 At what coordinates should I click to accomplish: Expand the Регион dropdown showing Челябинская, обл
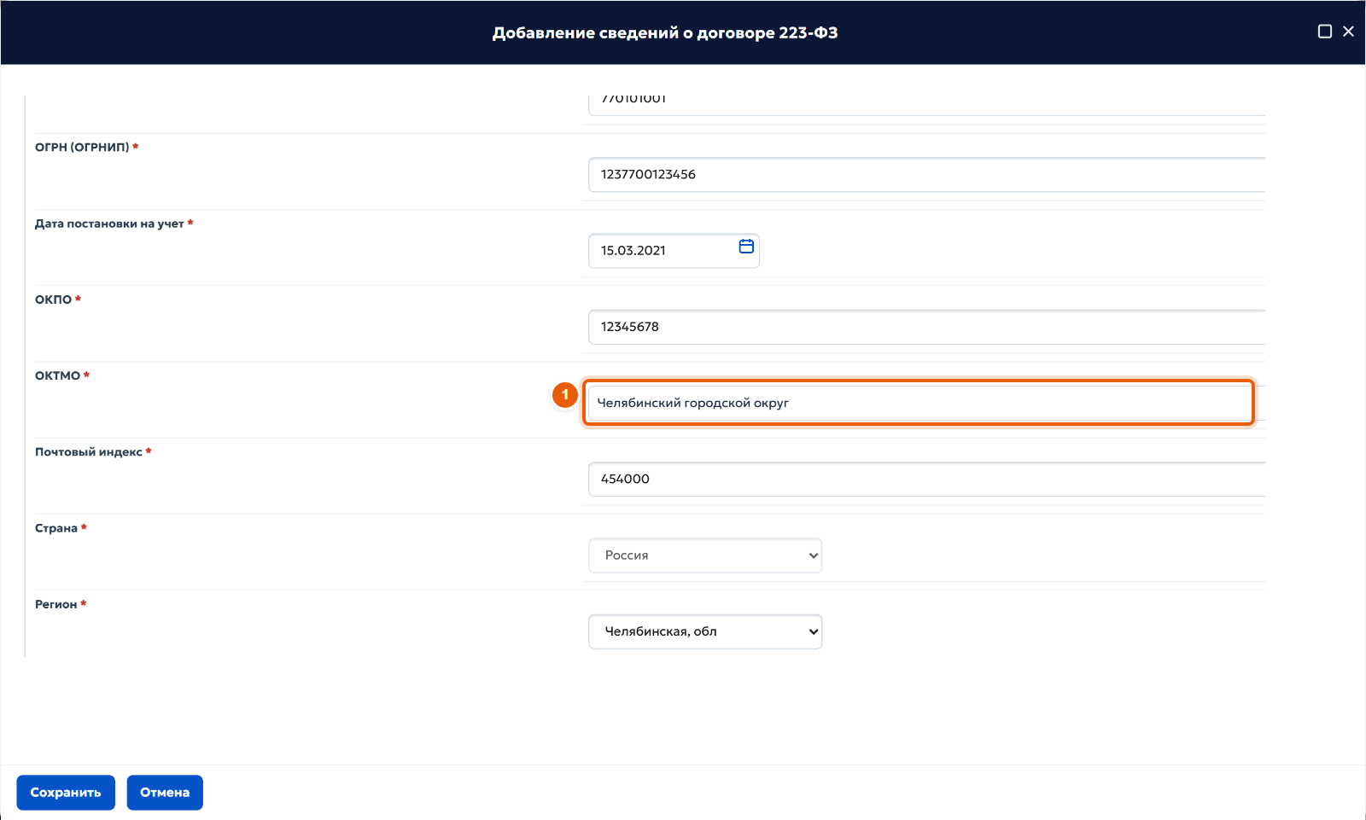click(705, 631)
